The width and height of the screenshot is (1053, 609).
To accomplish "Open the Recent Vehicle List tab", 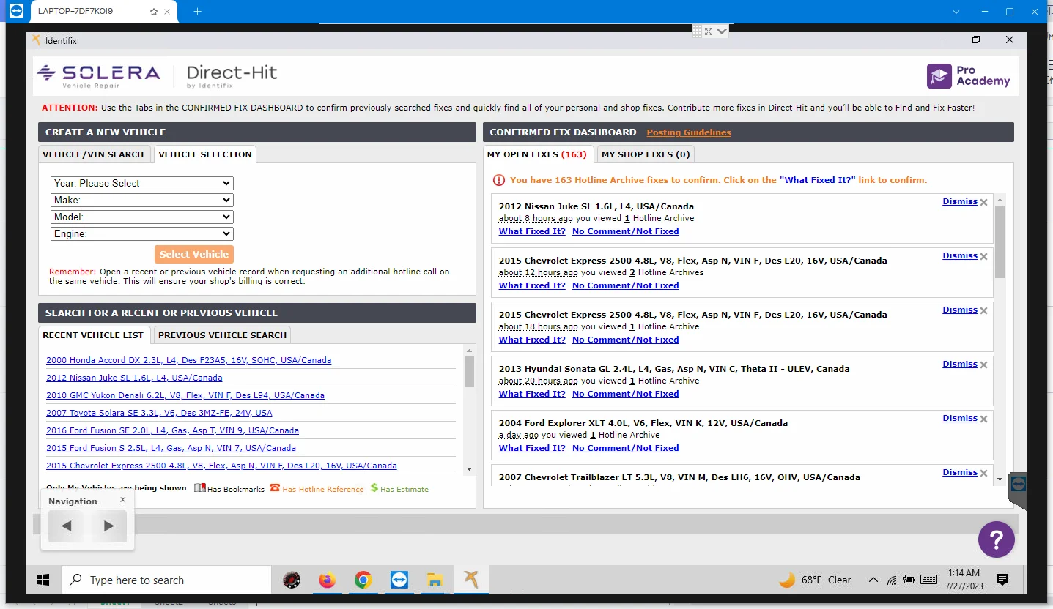I will pos(94,335).
